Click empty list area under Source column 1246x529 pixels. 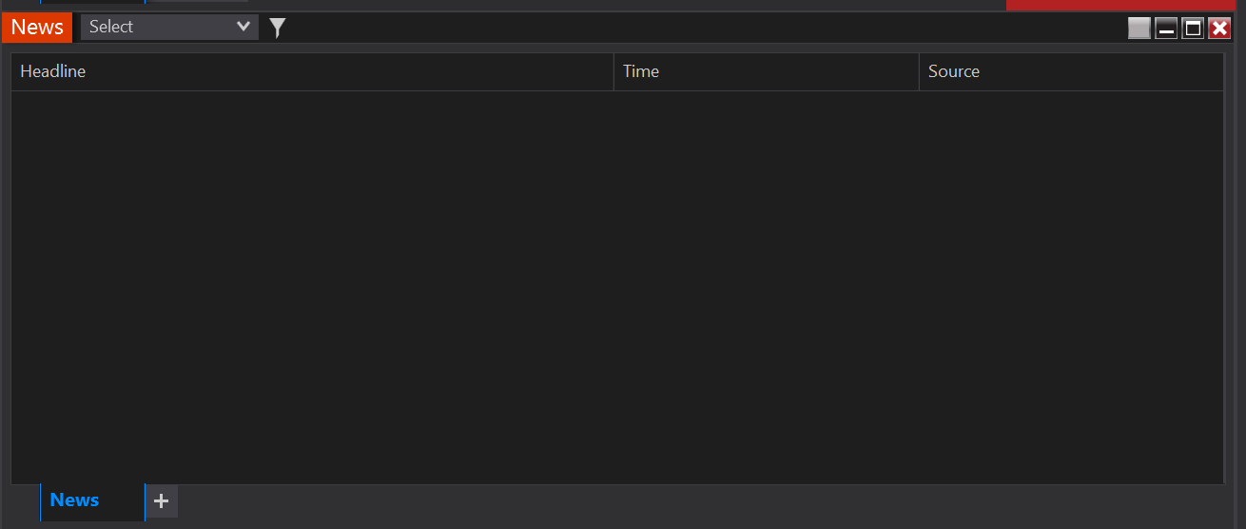click(x=1070, y=285)
